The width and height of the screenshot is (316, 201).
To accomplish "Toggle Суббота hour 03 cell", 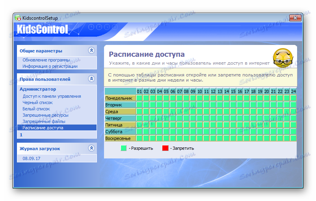I will (x=153, y=132).
